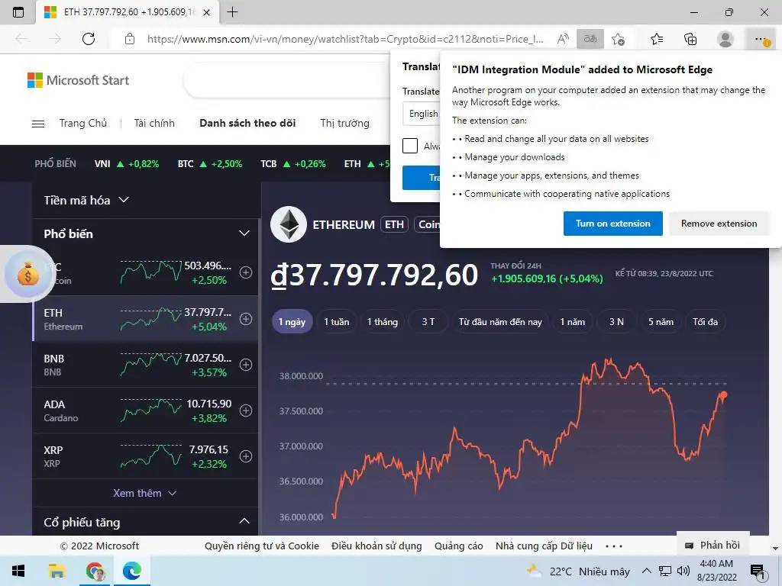
Task: Click the volume icon in system tray
Action: click(x=683, y=571)
